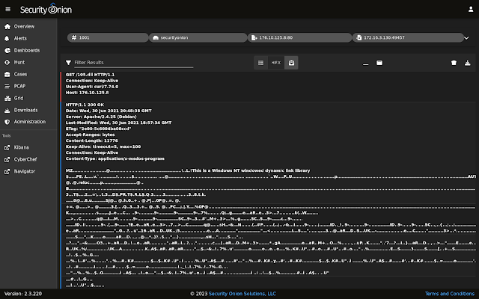Click 'Content-Length: 11776' line
Image resolution: width=479 pixels, height=299 pixels.
pyautogui.click(x=91, y=141)
